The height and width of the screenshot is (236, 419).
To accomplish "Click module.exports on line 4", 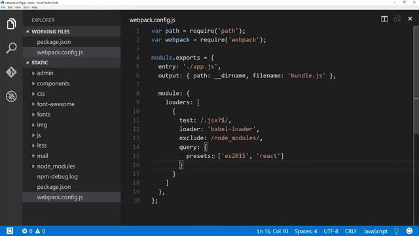I will click(175, 58).
